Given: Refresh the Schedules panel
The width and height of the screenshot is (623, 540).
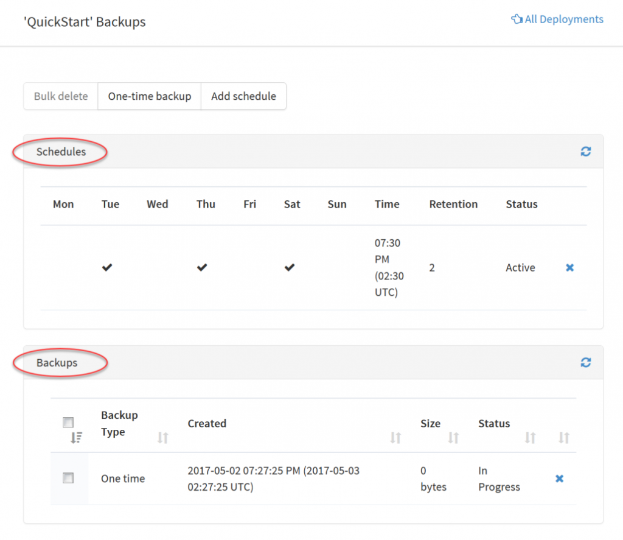Looking at the screenshot, I should (x=585, y=152).
